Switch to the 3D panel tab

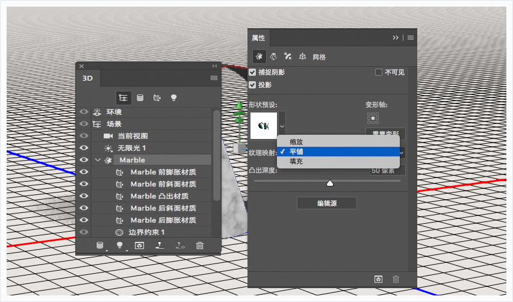click(x=88, y=78)
